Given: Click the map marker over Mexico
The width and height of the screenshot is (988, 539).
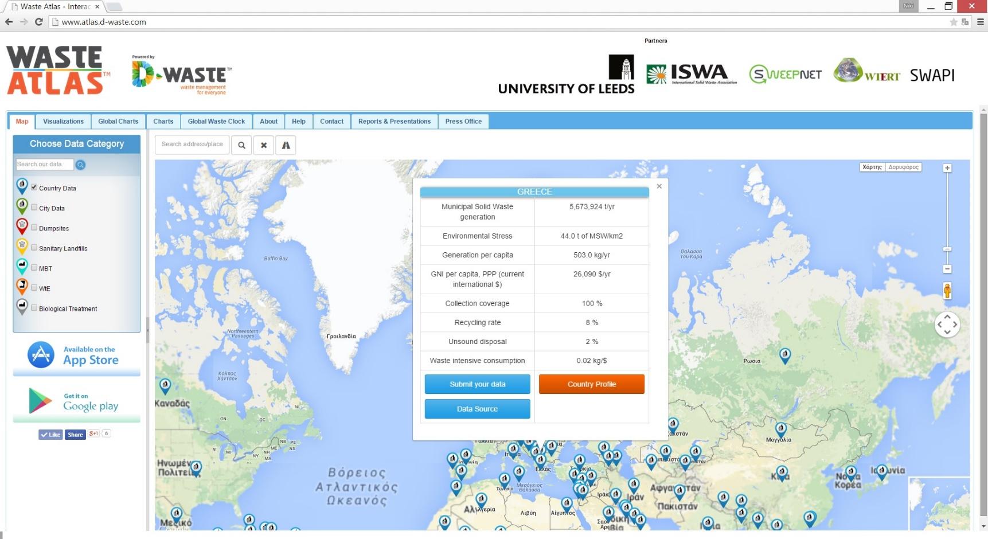Looking at the screenshot, I should [177, 514].
